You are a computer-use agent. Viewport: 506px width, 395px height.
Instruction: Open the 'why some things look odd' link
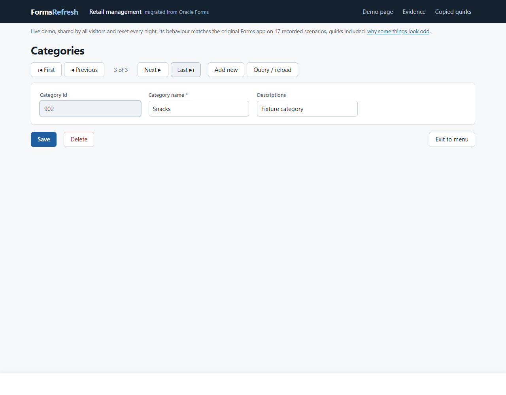click(x=398, y=31)
